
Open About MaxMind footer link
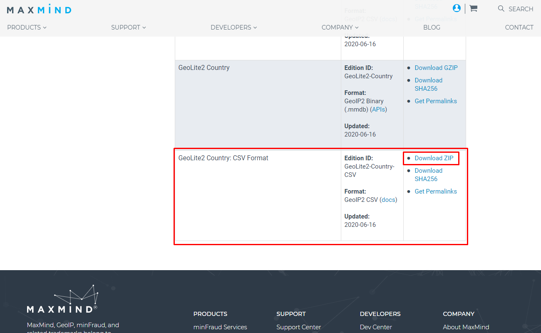click(466, 327)
